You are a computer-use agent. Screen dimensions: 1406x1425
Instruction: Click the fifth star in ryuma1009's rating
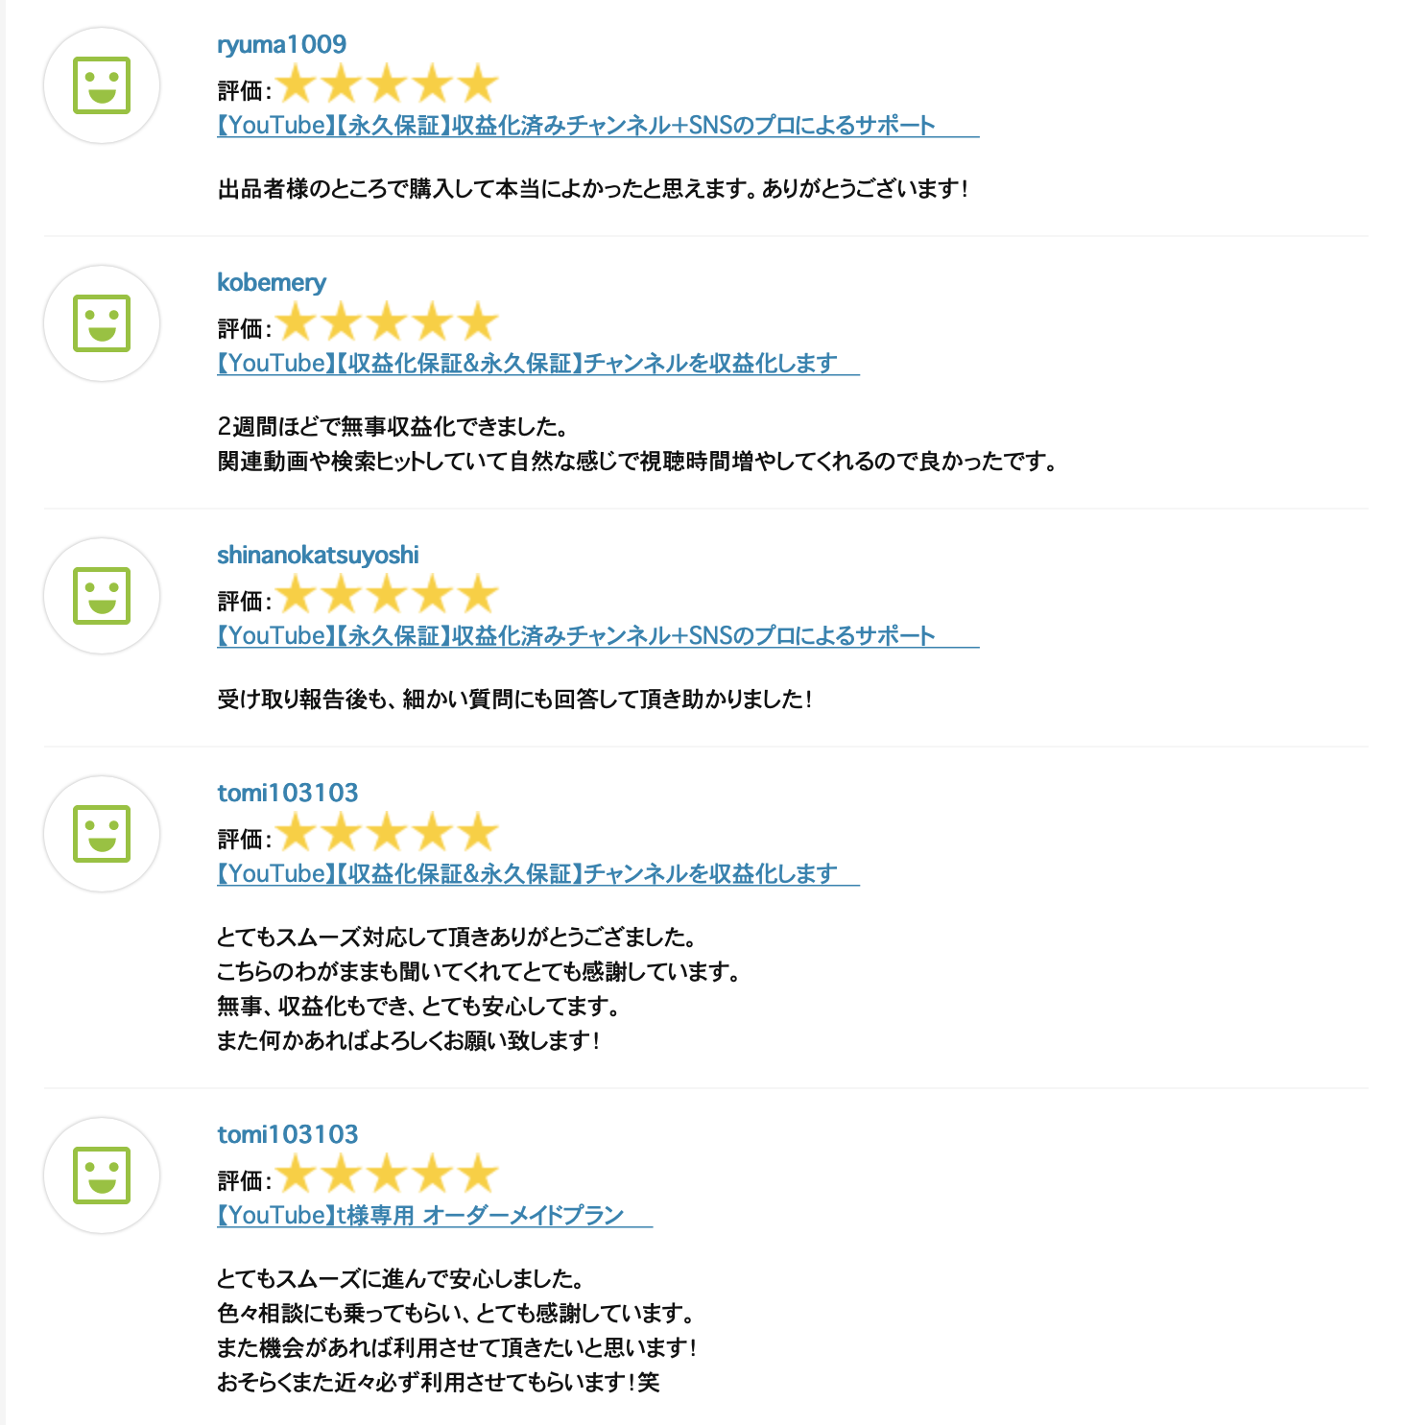478,83
